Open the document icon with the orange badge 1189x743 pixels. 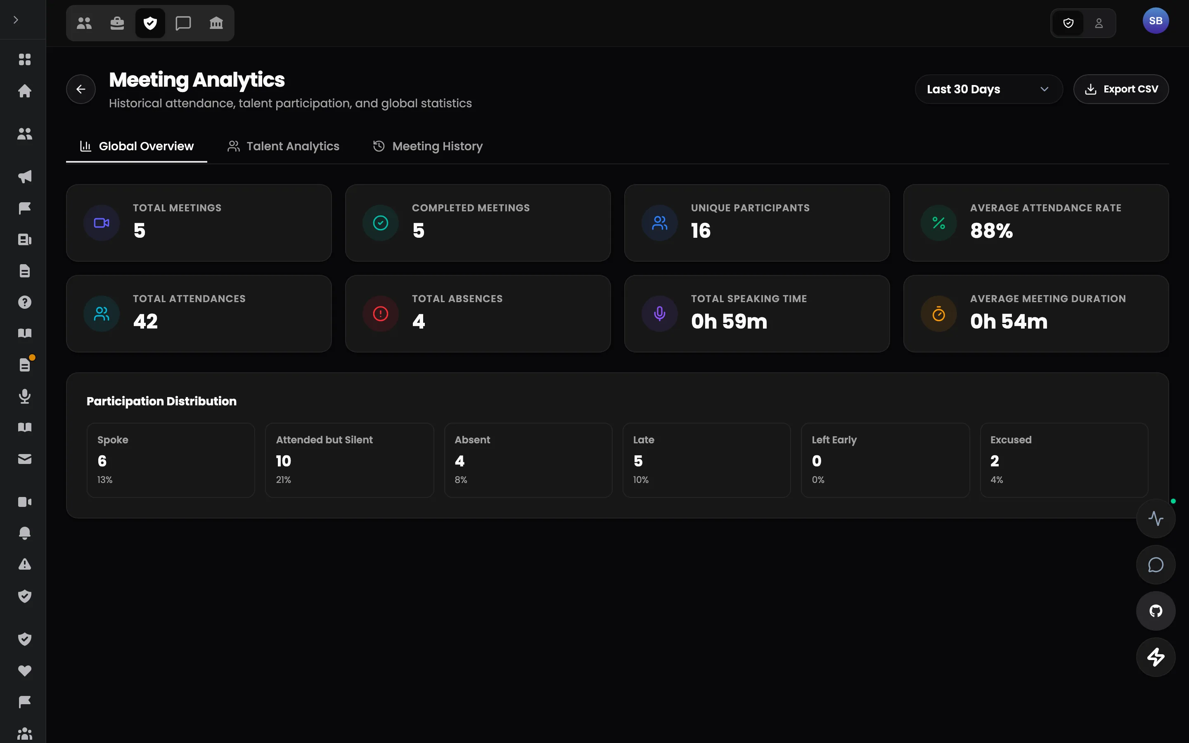point(25,364)
